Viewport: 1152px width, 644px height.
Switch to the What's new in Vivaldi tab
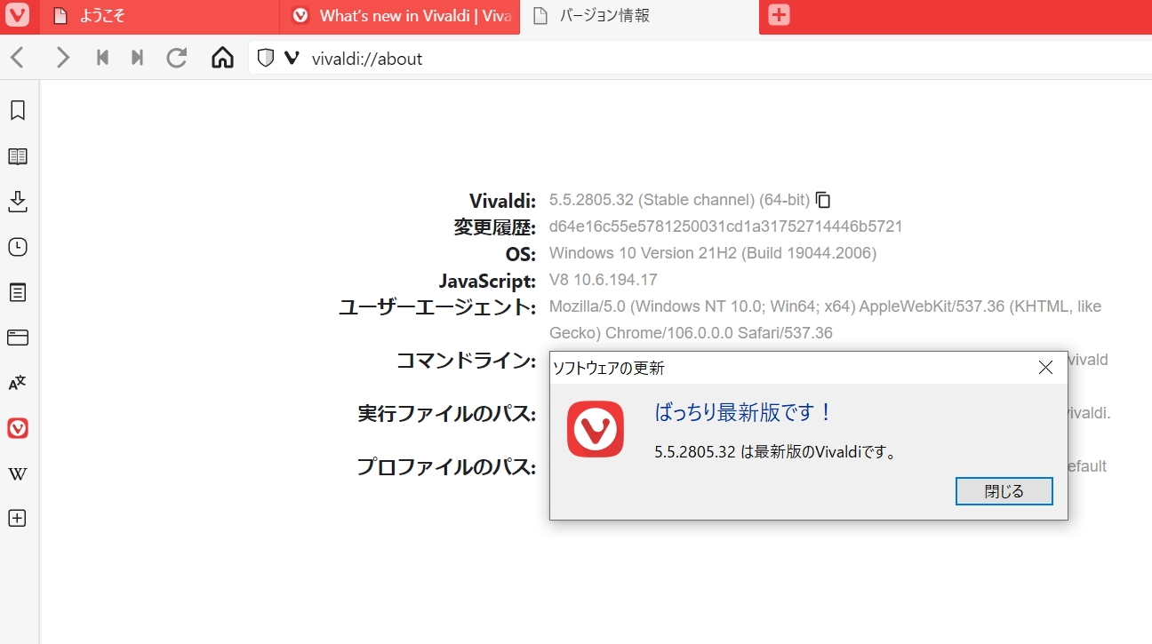(x=400, y=15)
